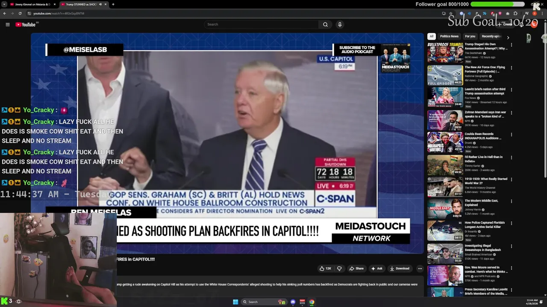This screenshot has height=307, width=547.
Task: Open options menu for Zohran Mamdani video
Action: click(x=511, y=113)
